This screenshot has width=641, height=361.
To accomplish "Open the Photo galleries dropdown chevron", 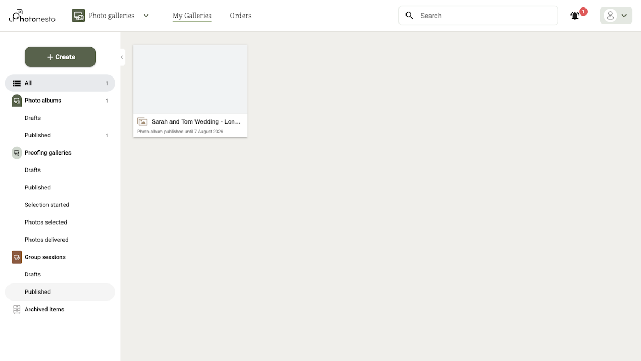I will (146, 16).
